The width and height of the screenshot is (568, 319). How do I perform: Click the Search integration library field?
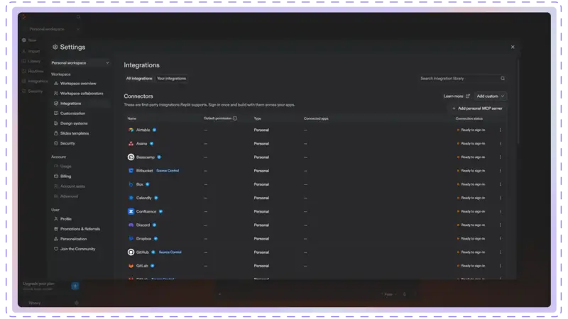coord(462,79)
